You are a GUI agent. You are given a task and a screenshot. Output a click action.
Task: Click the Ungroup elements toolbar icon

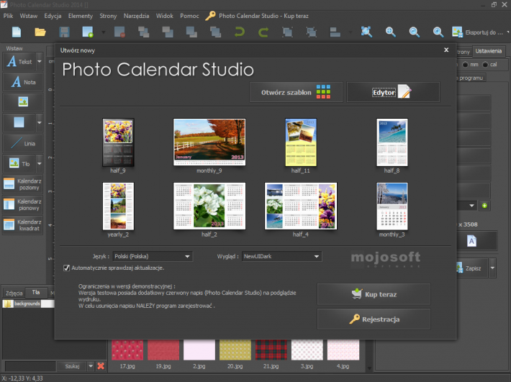[311, 32]
